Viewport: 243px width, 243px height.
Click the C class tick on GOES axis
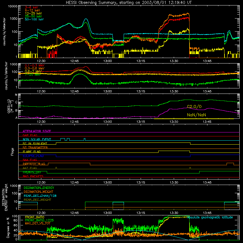[x=16, y=102]
